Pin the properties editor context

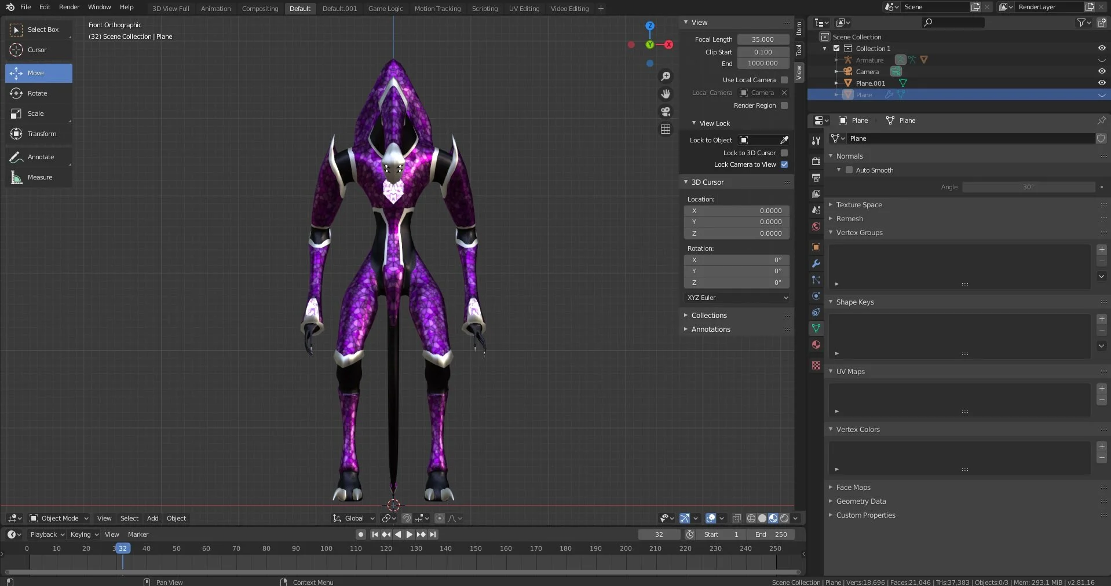coord(1101,120)
